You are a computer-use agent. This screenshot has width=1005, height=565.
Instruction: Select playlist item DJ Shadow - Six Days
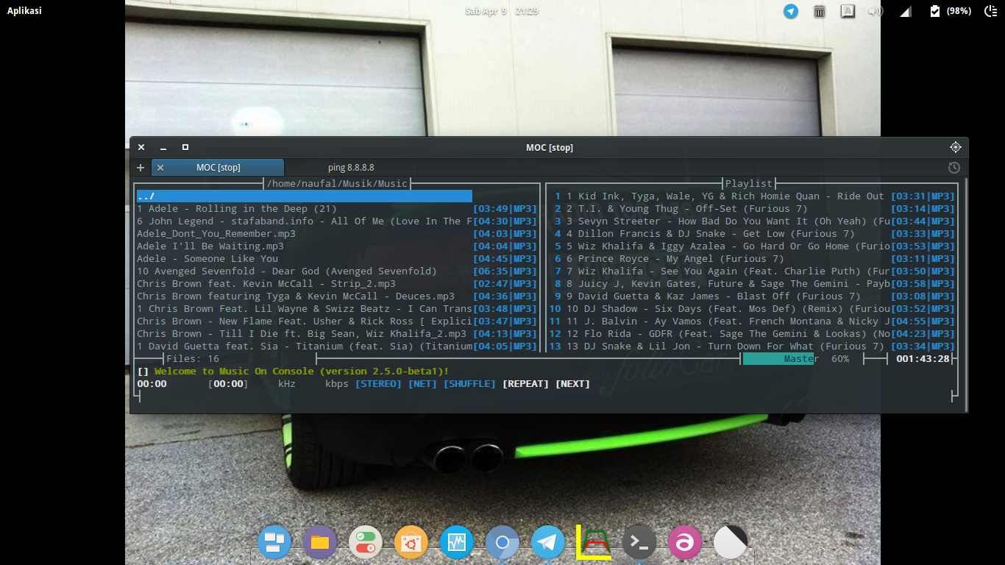[751, 309]
